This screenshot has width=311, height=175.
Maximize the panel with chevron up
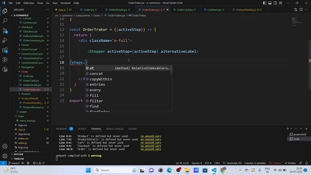pyautogui.click(x=301, y=129)
